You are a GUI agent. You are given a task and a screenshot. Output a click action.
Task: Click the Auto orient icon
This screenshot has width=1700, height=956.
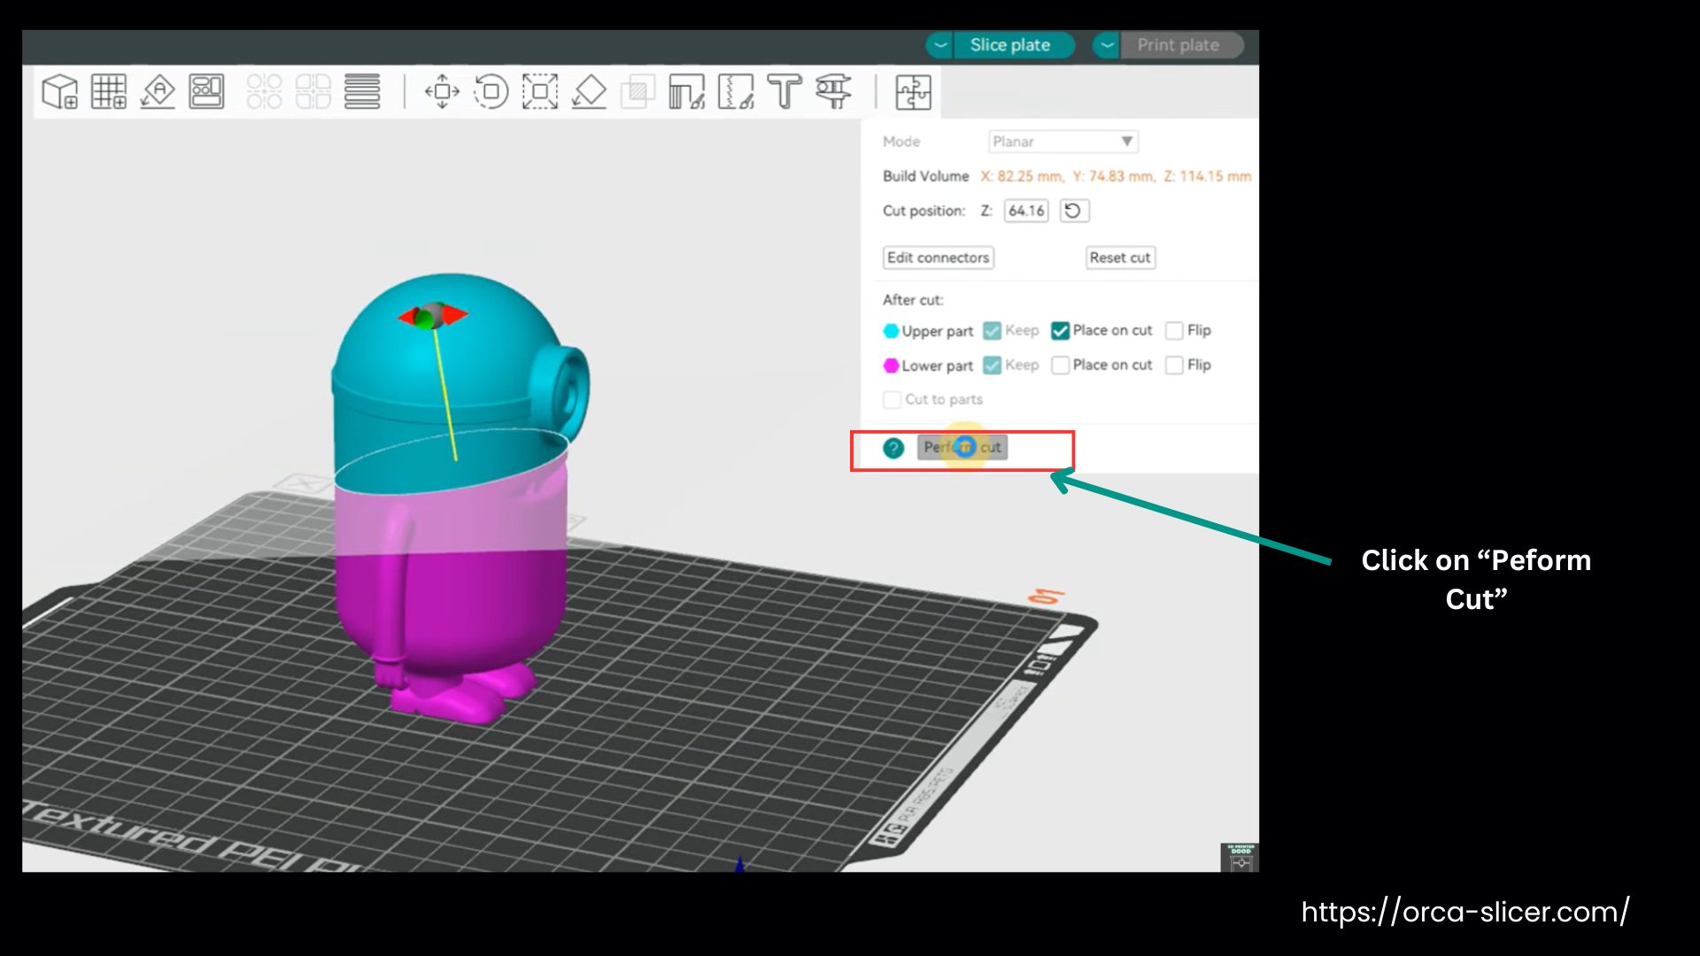click(x=158, y=91)
